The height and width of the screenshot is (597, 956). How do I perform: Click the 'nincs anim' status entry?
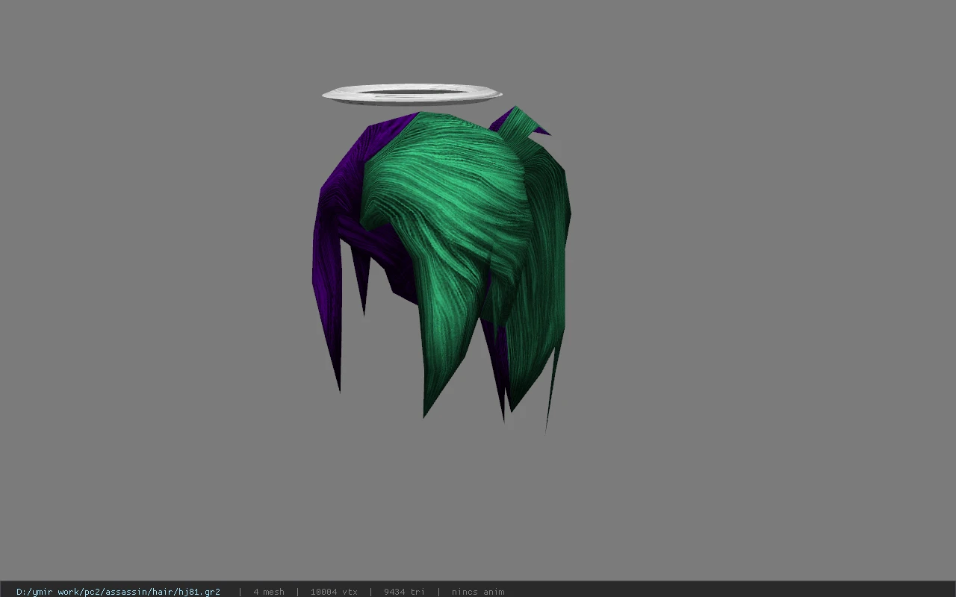(x=478, y=592)
